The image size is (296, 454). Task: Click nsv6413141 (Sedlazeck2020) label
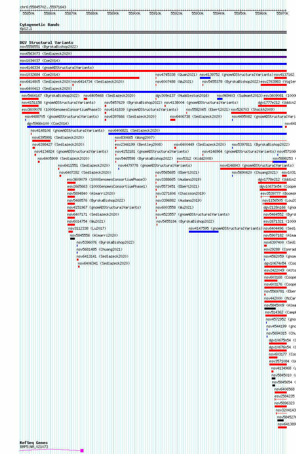(x=103, y=256)
